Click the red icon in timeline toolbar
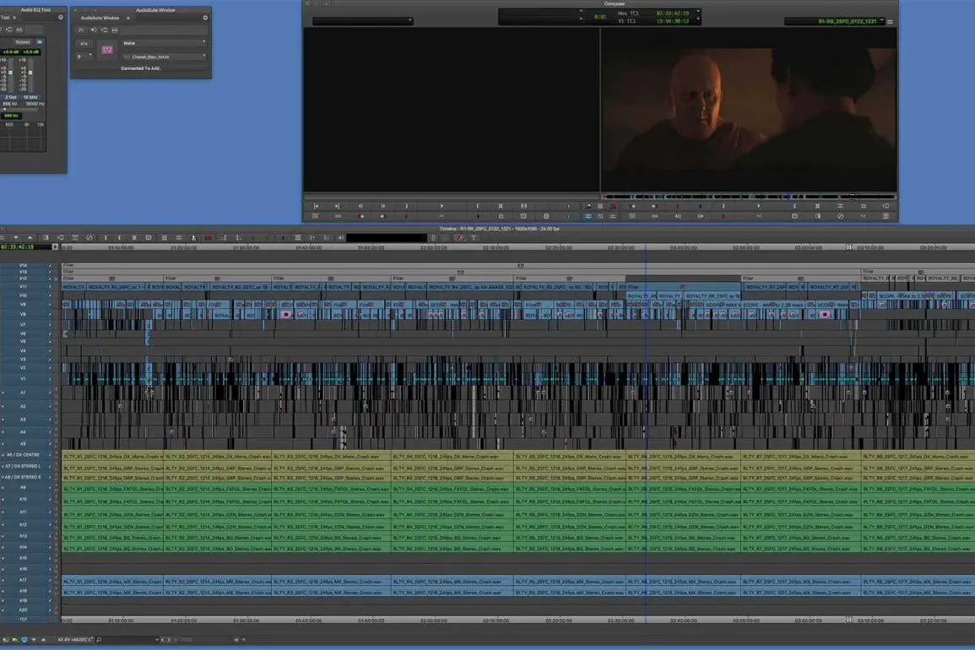 208,238
